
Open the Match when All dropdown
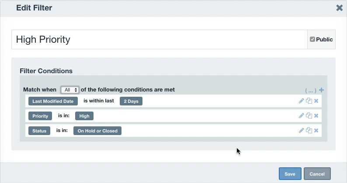[70, 90]
